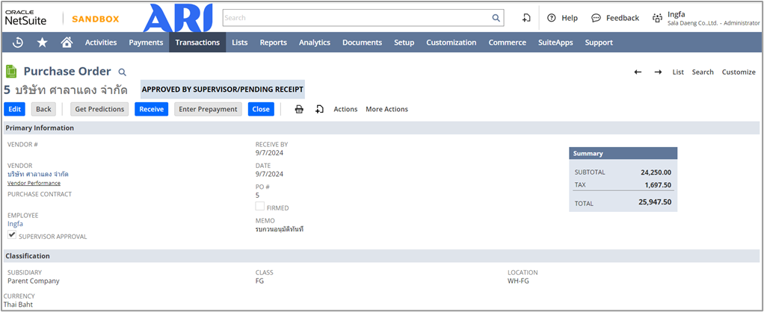Go to the Home icon

point(67,43)
